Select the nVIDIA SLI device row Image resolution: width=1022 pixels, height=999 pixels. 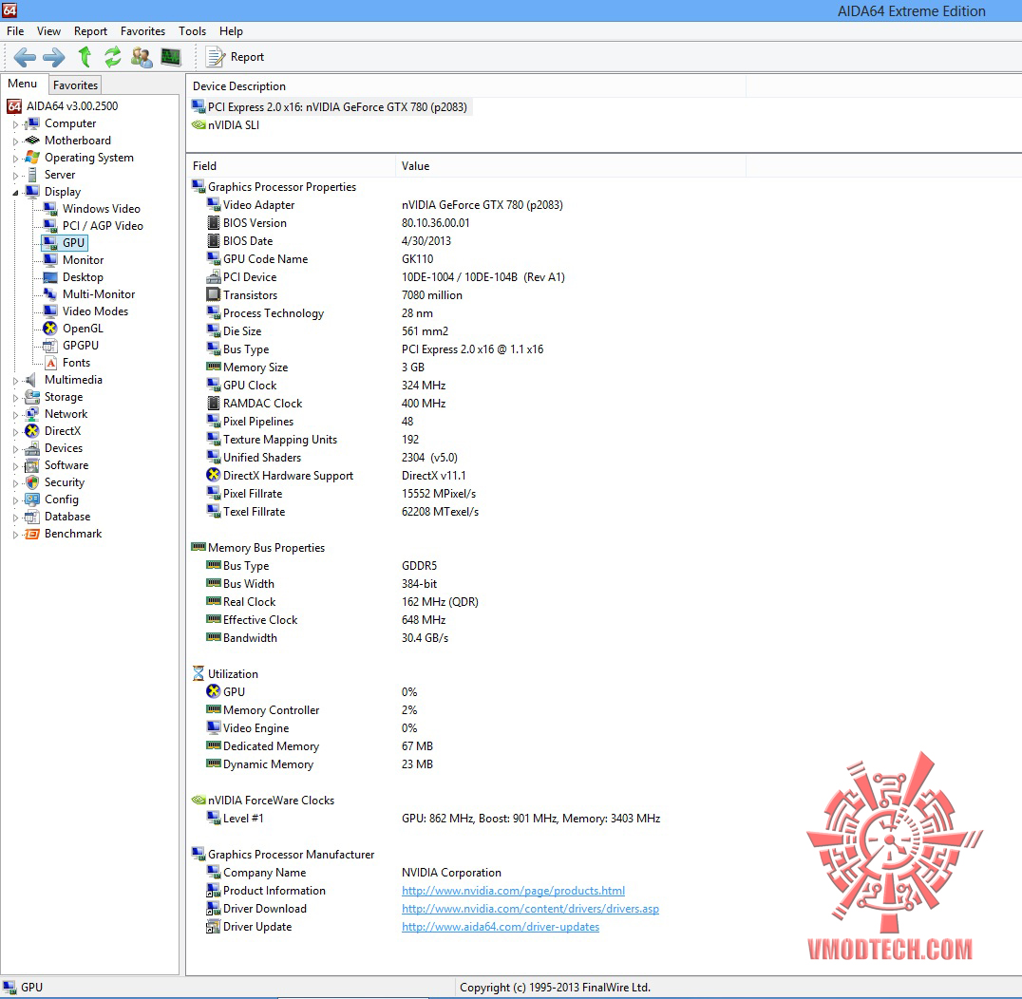225,125
